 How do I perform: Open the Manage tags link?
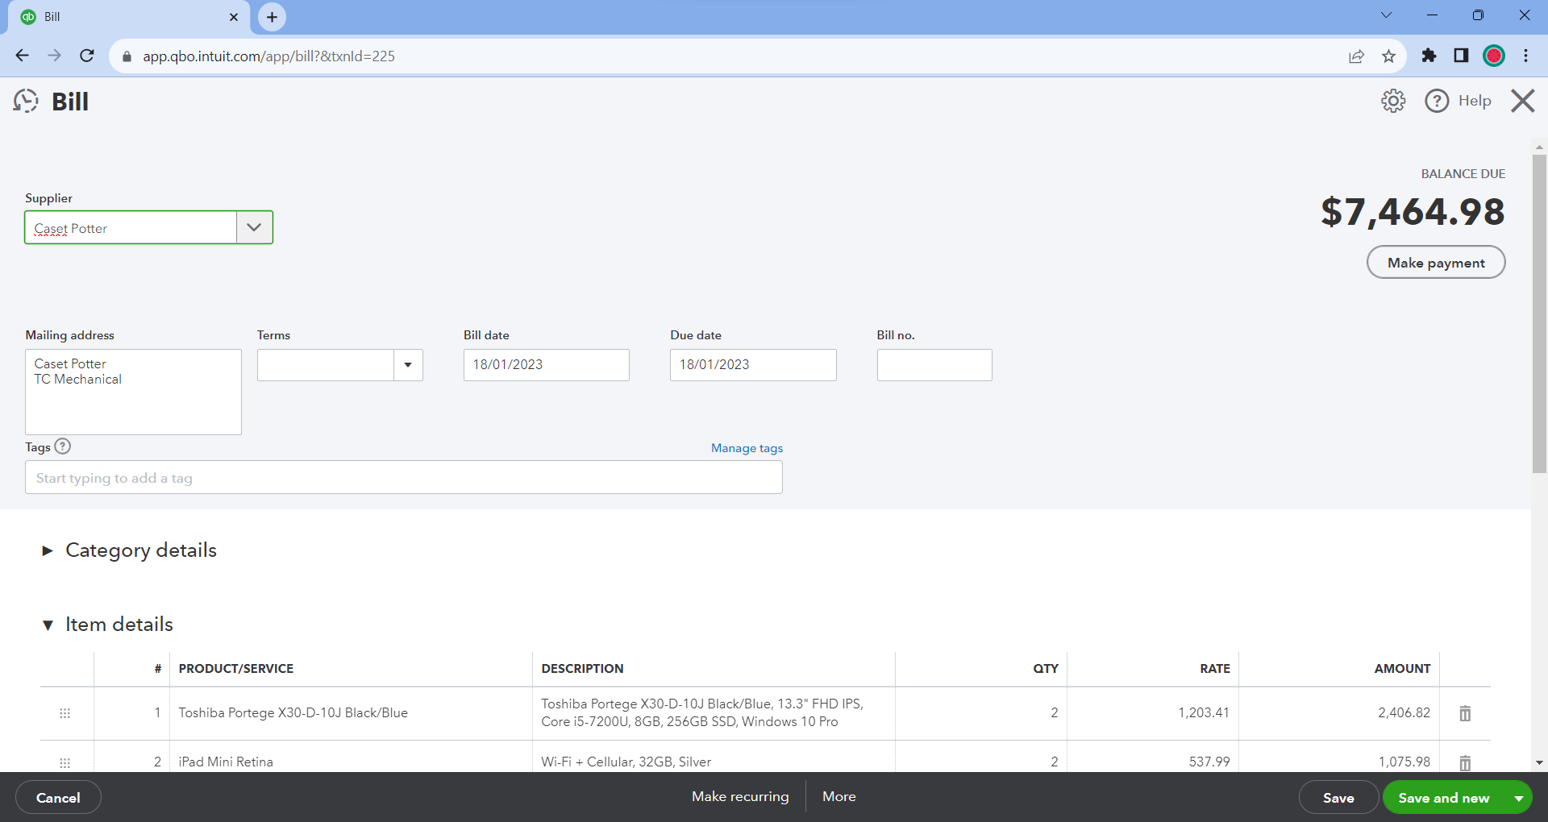(747, 448)
